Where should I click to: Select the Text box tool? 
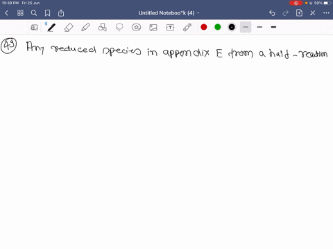click(170, 28)
